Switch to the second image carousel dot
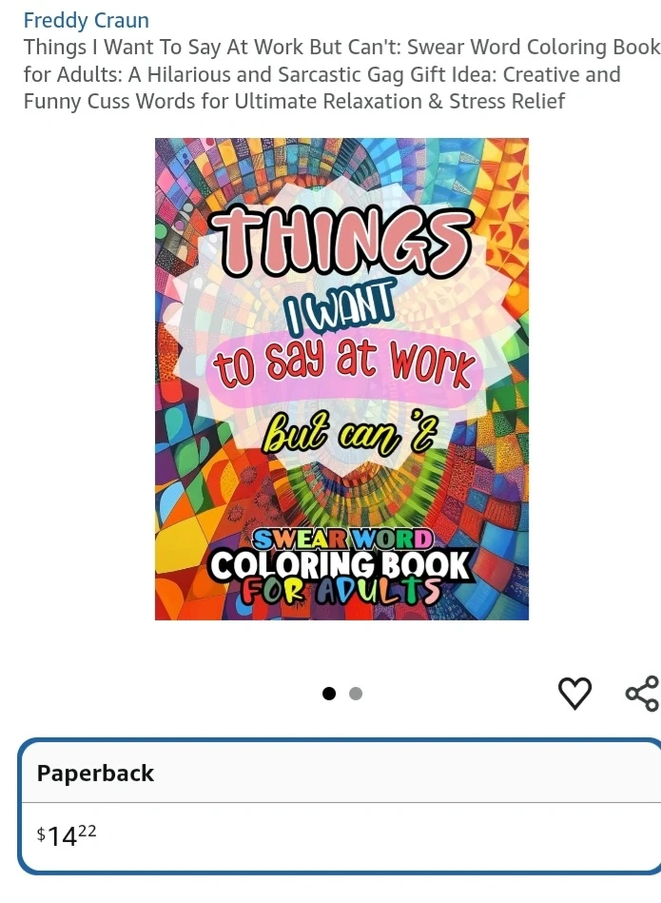 [356, 694]
